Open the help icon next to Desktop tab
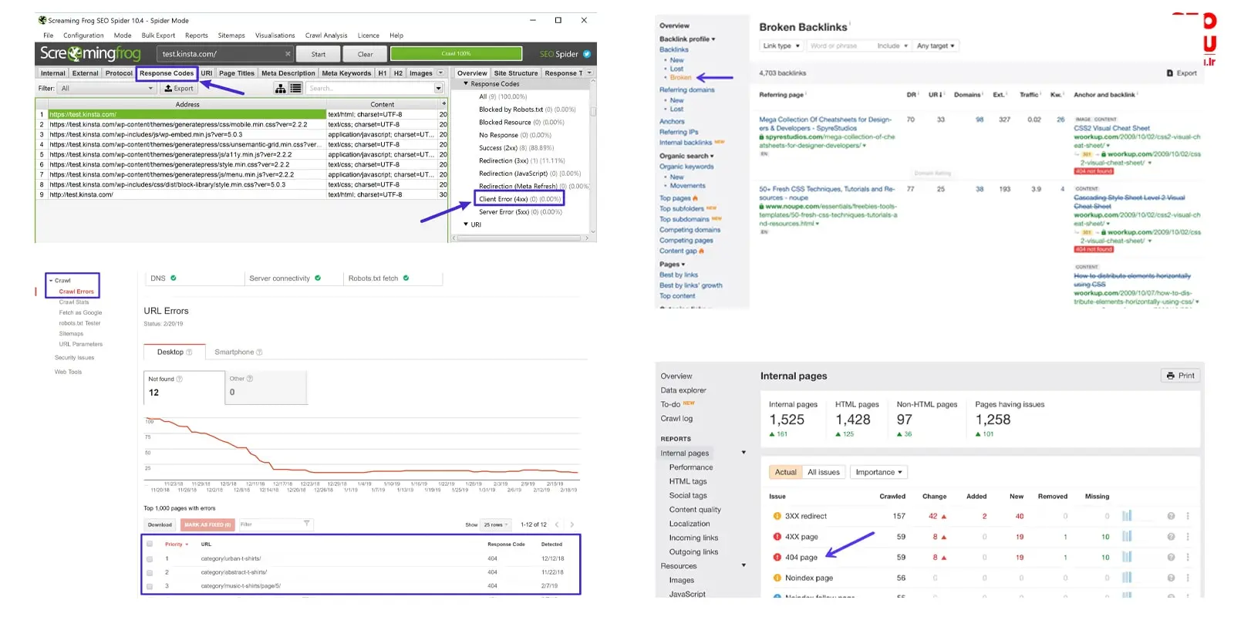1234x617 pixels. (x=189, y=352)
